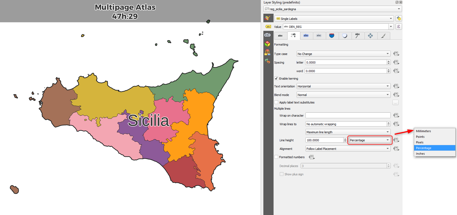The height and width of the screenshot is (215, 457).
Task: Expand the Text orientation Horizontal dropdown
Action: (343, 86)
